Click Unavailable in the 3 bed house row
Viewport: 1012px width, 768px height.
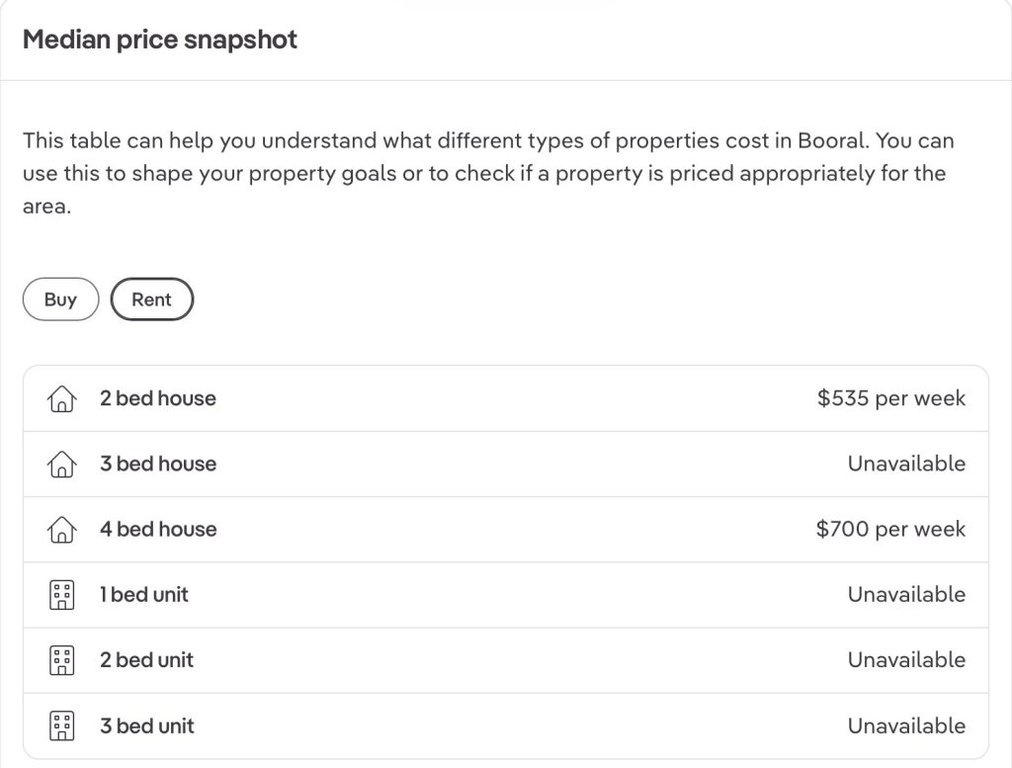point(907,464)
